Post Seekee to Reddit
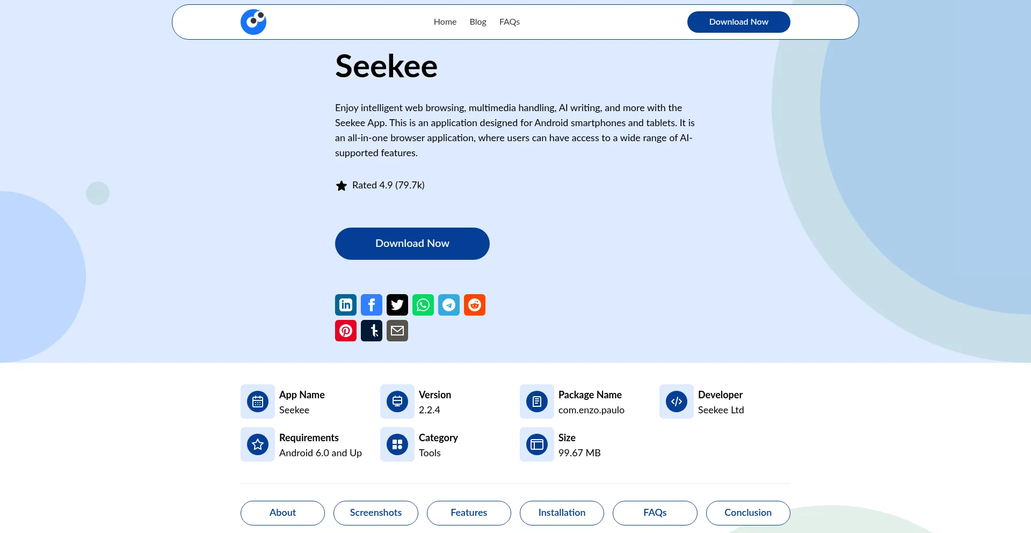1031x533 pixels. [474, 304]
